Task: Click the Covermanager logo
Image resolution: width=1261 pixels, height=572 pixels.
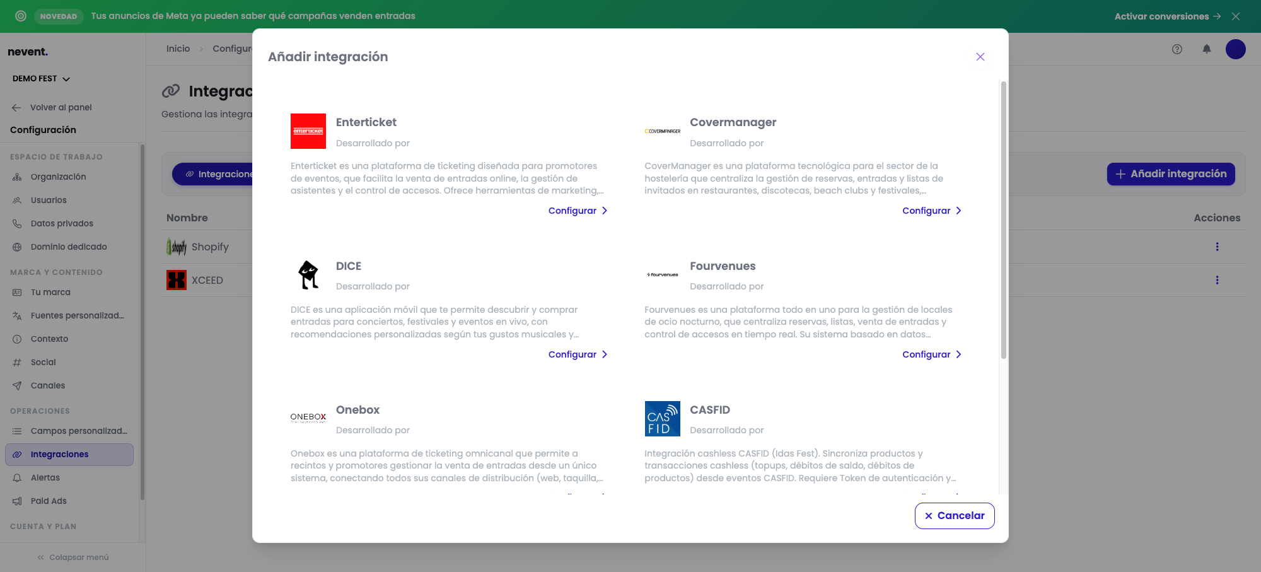Action: pos(662,131)
